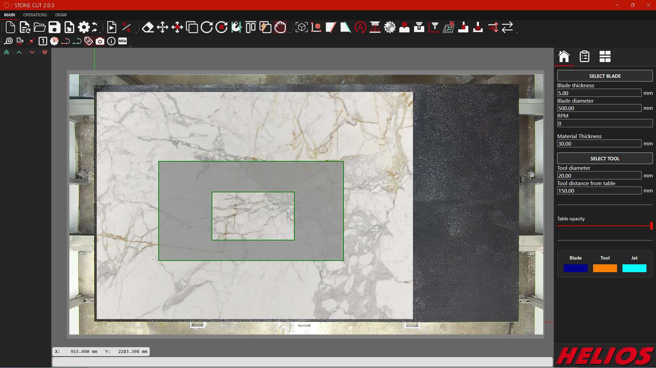Open the OPERATIONS tab
Image resolution: width=656 pixels, height=368 pixels.
pos(35,15)
